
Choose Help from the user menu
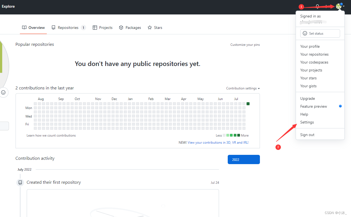coord(320,114)
